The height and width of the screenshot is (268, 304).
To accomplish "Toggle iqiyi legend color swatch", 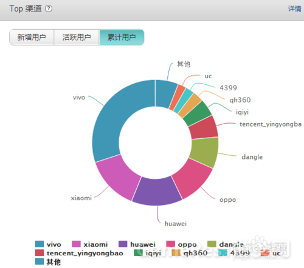I will coord(138,253).
